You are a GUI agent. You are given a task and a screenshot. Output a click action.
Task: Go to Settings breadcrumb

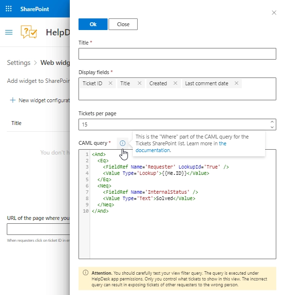point(18,62)
